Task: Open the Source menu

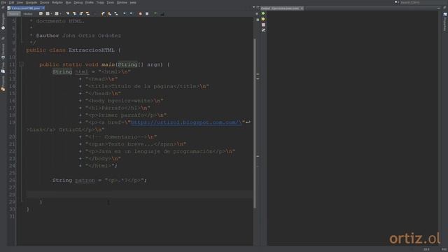Action: point(45,3)
